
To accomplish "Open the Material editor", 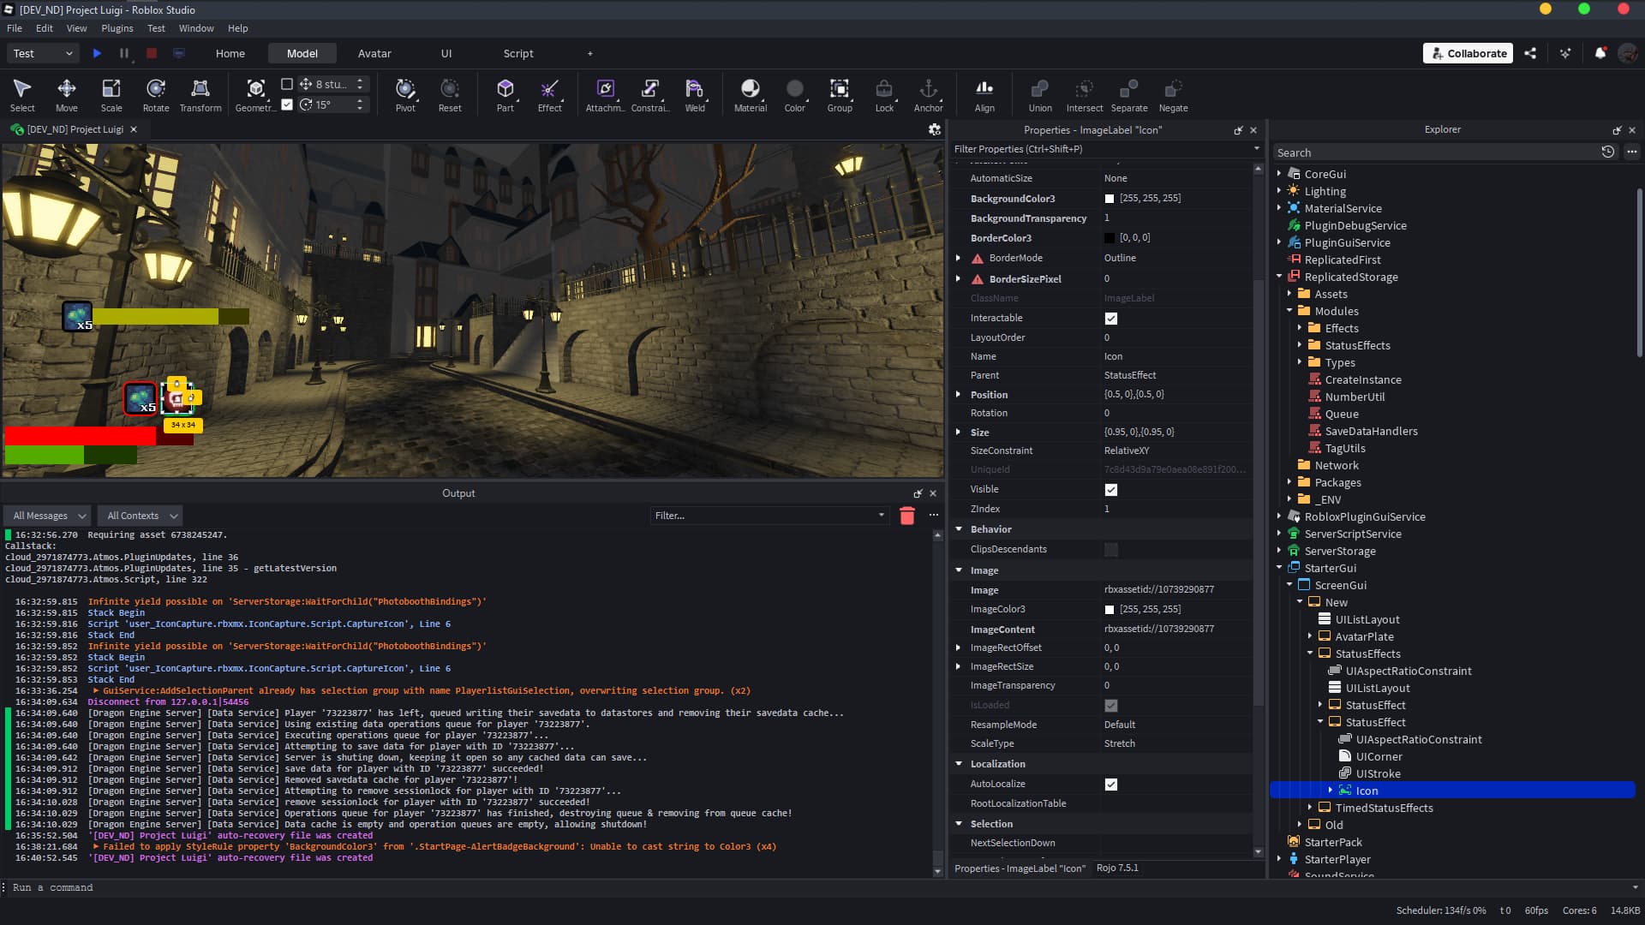I will click(750, 94).
